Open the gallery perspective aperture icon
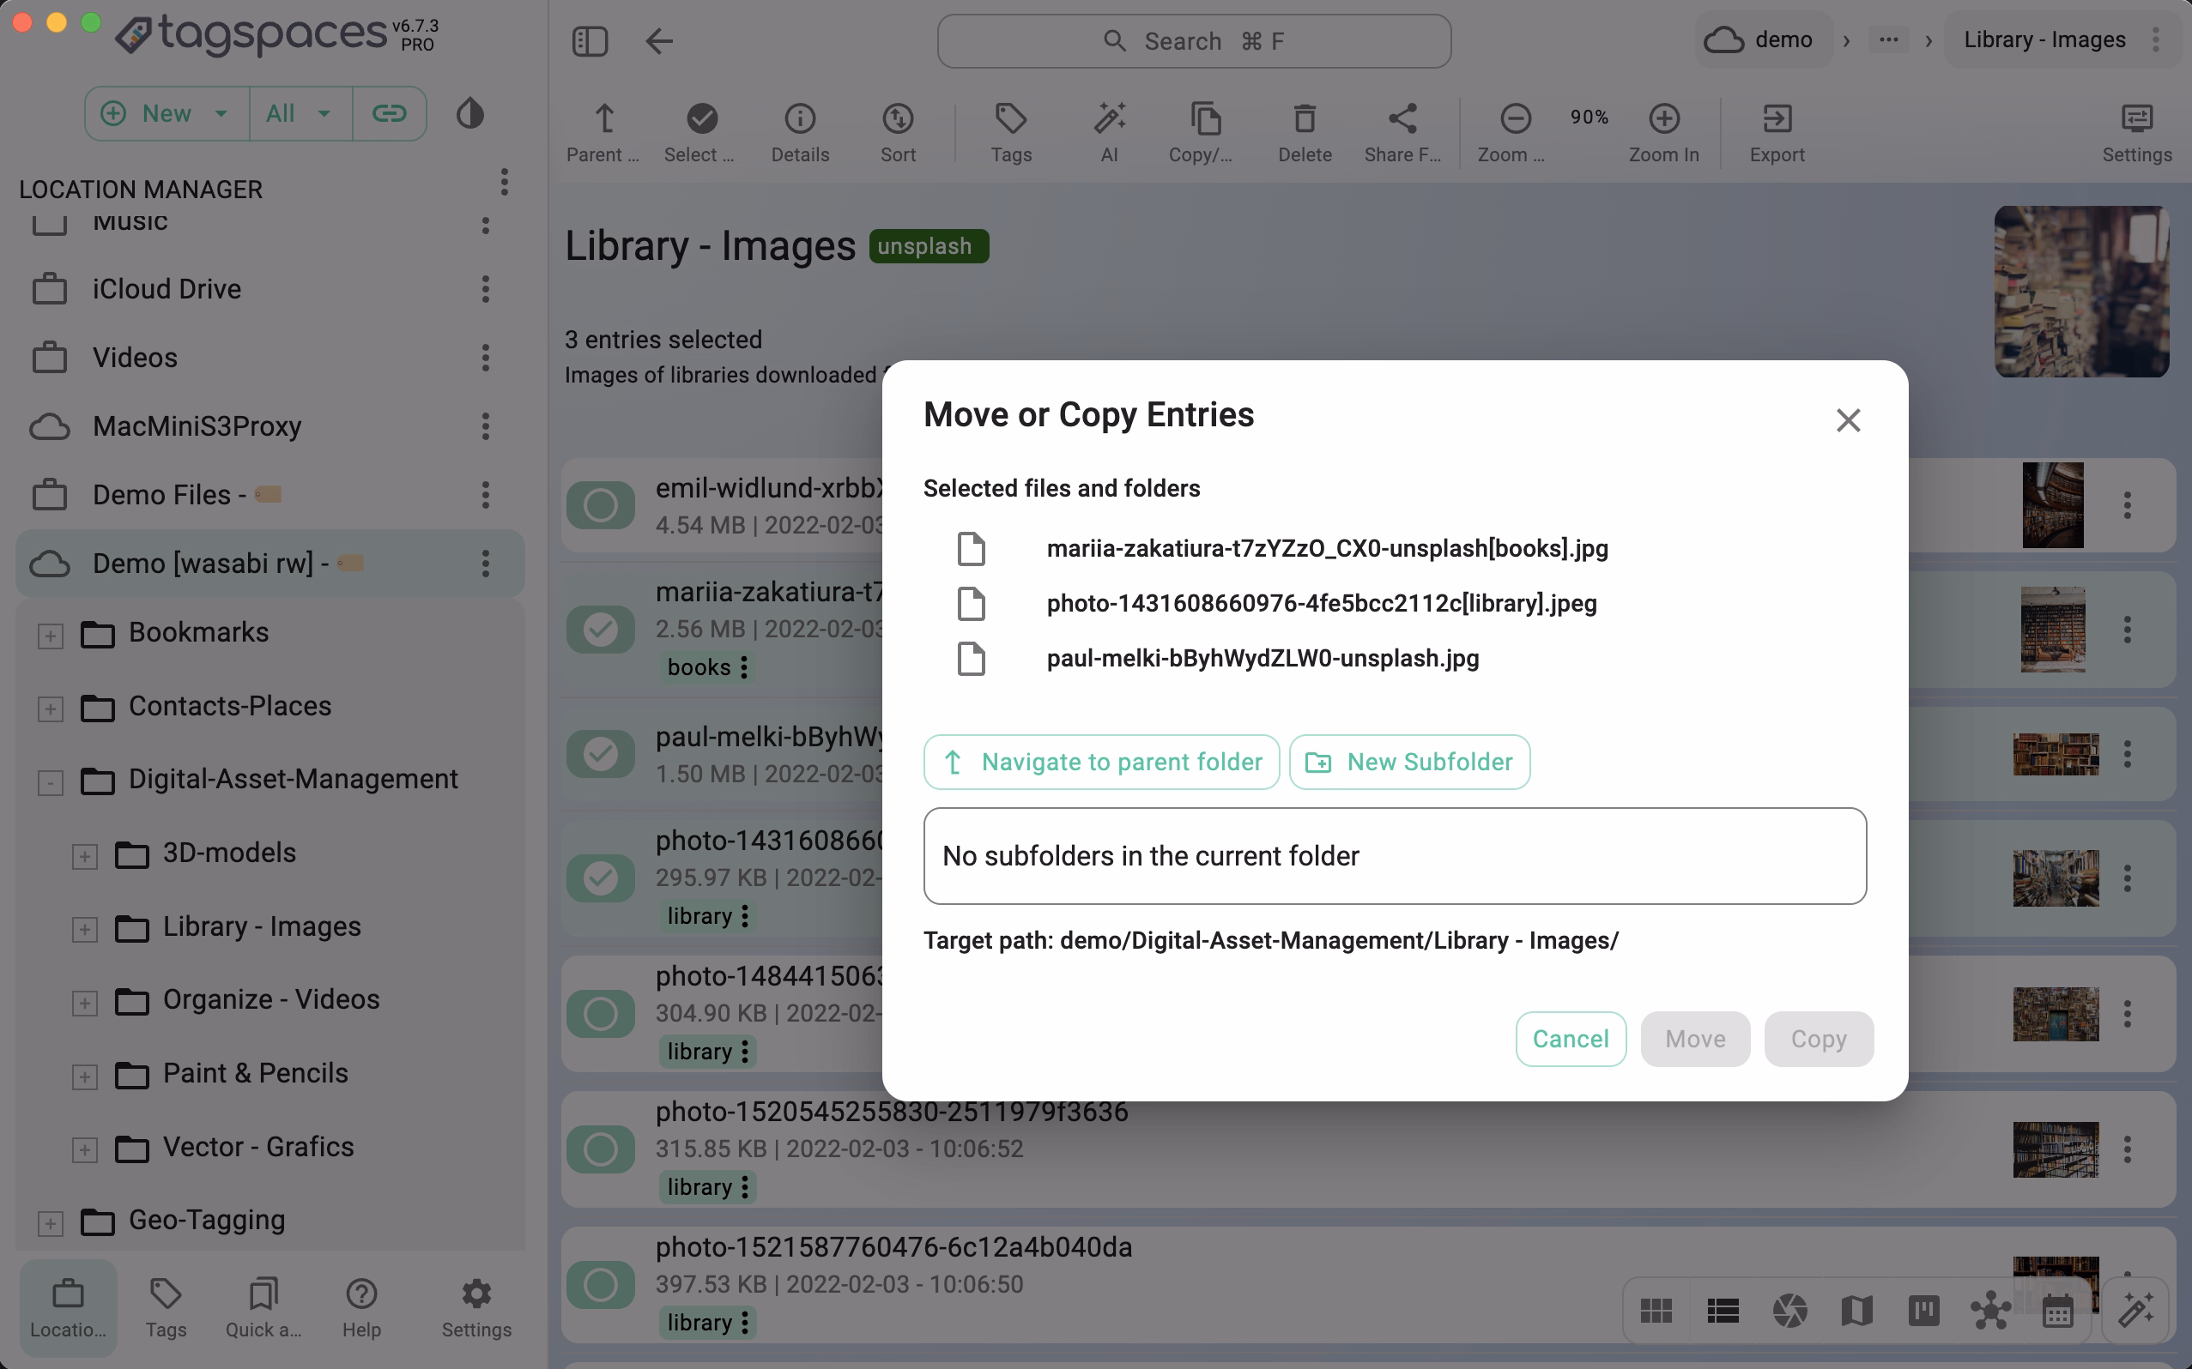Image resolution: width=2192 pixels, height=1369 pixels. pos(1789,1310)
